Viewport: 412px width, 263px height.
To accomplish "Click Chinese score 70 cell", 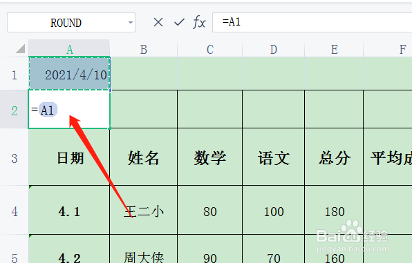I will pos(274,249).
